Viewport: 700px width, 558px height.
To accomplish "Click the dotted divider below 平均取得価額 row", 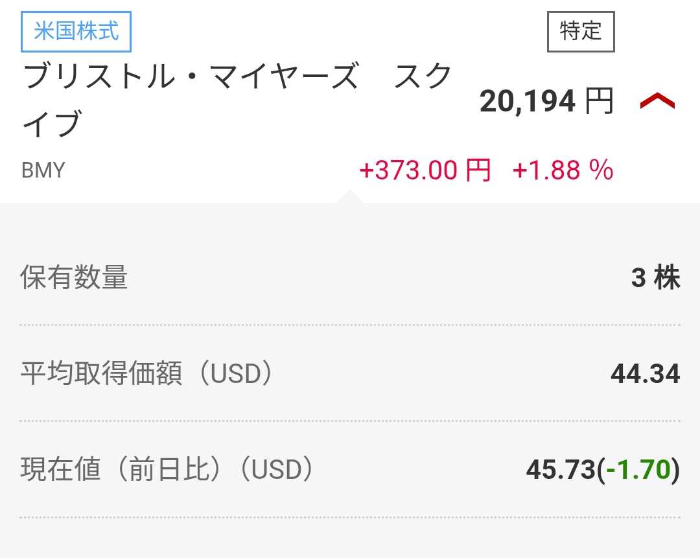I will [x=350, y=421].
